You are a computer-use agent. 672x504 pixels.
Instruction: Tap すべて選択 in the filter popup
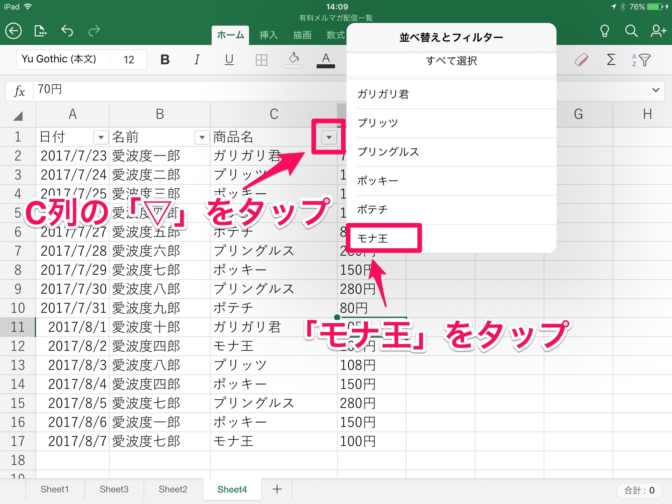point(451,61)
